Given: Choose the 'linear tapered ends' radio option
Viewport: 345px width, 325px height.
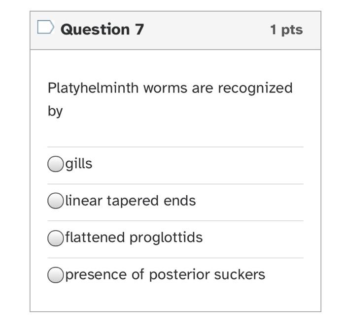Looking at the screenshot, I should pyautogui.click(x=55, y=201).
